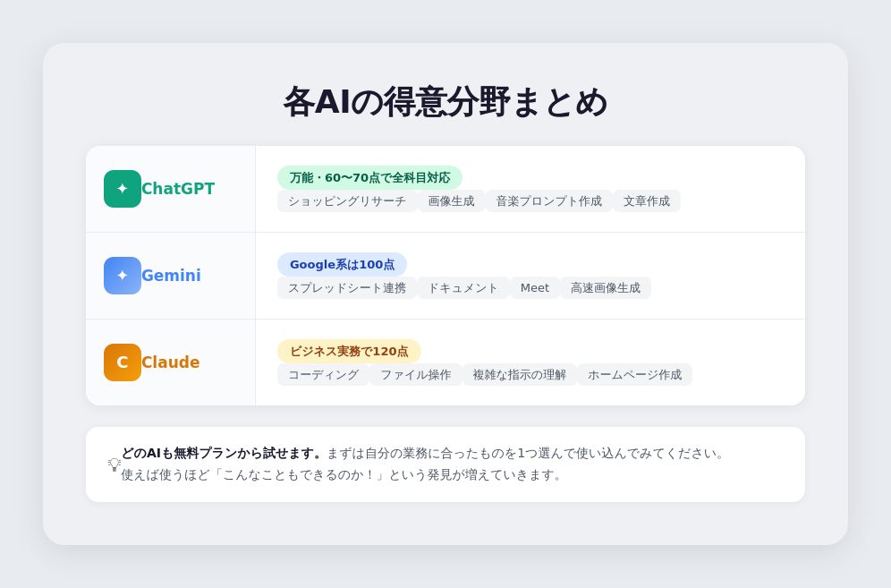Click the 万能・60〜70点で全科目対応 badge
Viewport: 891px width, 588px height.
[x=370, y=178]
